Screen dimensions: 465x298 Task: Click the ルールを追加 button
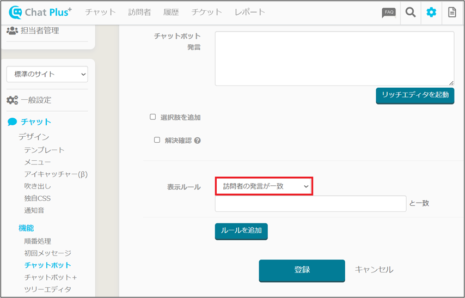pos(241,231)
